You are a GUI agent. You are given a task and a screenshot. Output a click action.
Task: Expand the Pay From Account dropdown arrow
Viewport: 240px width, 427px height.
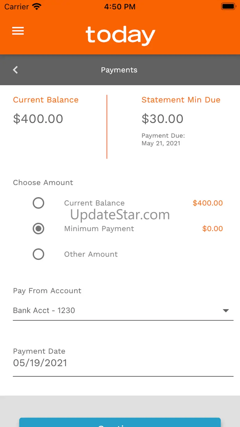pyautogui.click(x=226, y=311)
